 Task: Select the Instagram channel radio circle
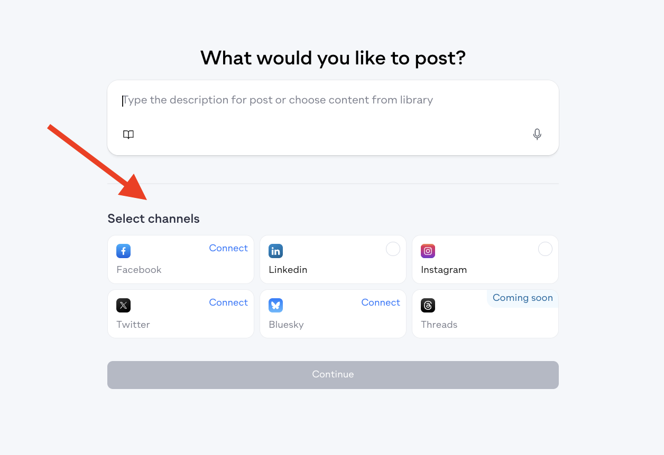pyautogui.click(x=545, y=249)
